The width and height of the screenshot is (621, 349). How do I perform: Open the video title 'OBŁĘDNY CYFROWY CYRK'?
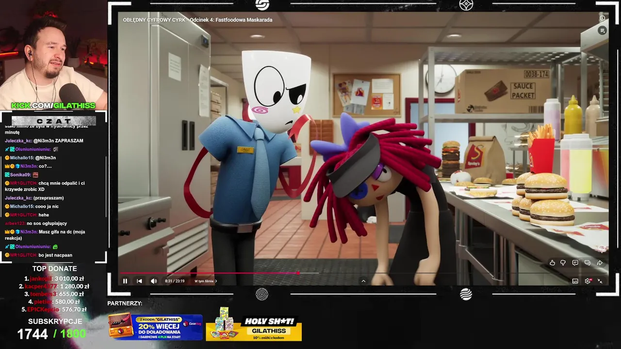click(x=197, y=20)
